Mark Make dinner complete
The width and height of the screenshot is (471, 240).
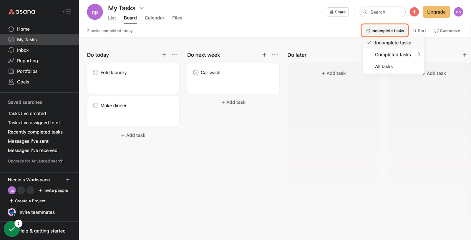pyautogui.click(x=95, y=105)
